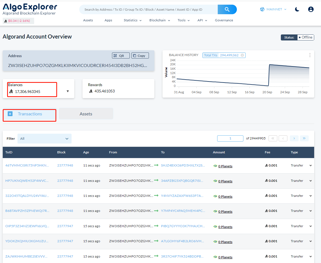Screen dimensions: 321x263
Task: Click 0 Planets asset in 46TVMMCISRI row
Action: 225,166
